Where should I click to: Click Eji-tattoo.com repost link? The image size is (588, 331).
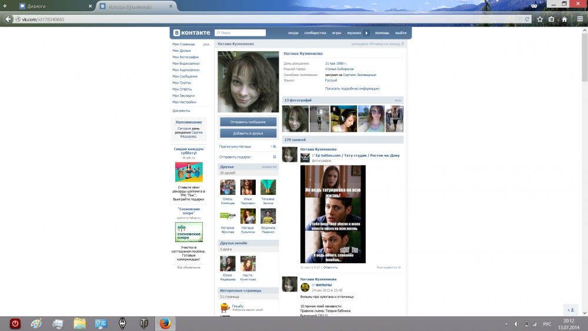tap(358, 155)
